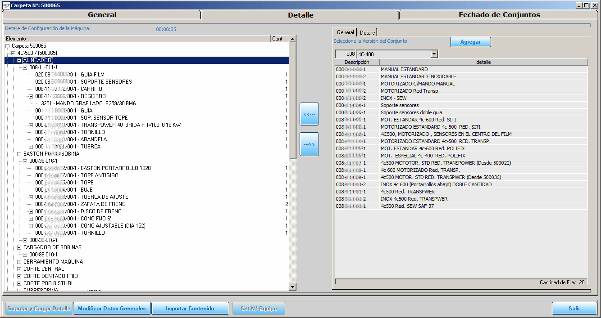The width and height of the screenshot is (601, 318).
Task: Collapse the ALINEADOR tree node
Action: 19,60
